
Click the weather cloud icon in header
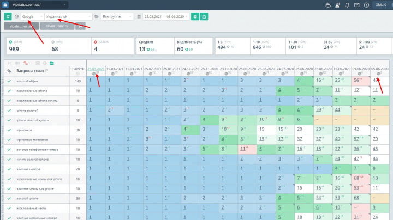(328, 5)
